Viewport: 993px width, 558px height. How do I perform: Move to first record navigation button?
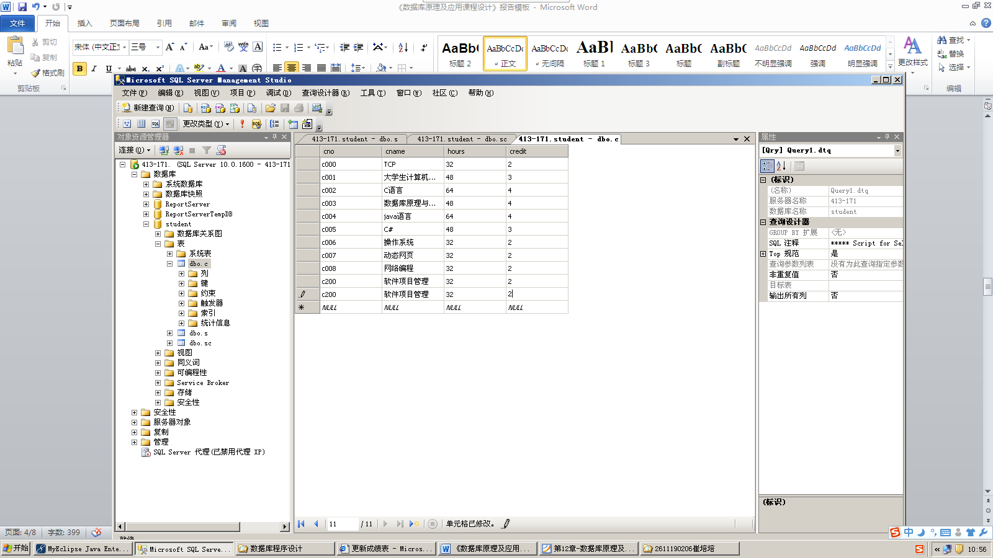(x=302, y=524)
